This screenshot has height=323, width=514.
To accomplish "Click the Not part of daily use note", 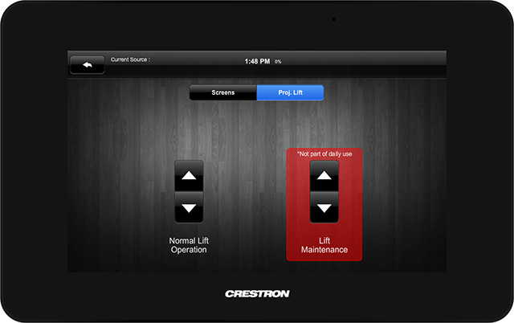I will (324, 153).
